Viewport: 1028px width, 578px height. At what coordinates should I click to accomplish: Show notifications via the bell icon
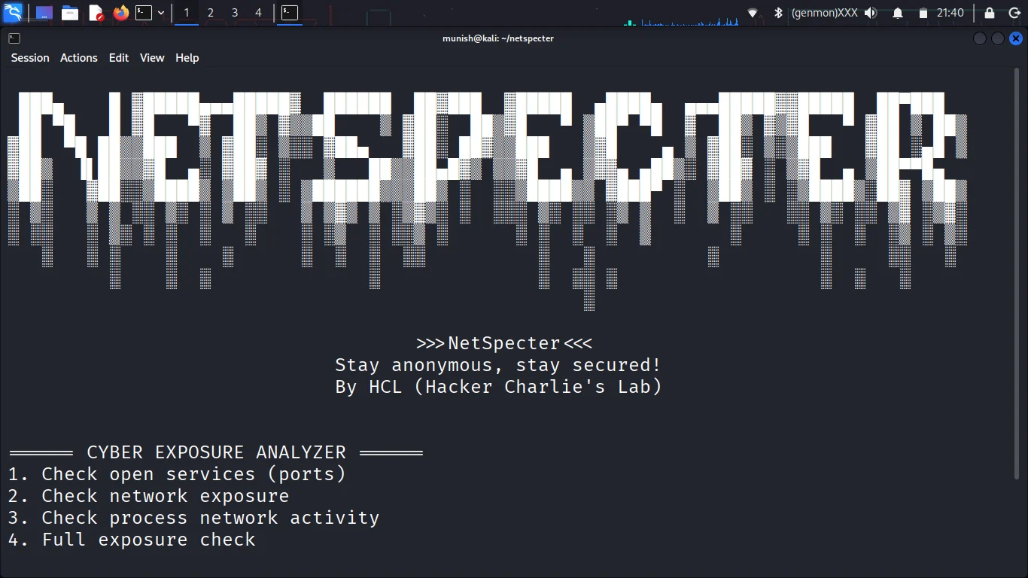click(x=898, y=13)
